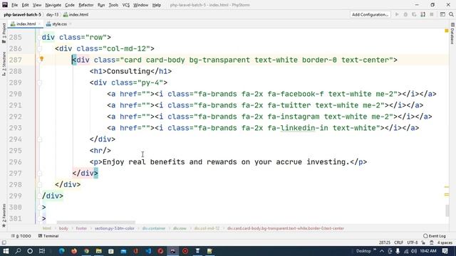Click the yellow inspection indicator at top right
The height and width of the screenshot is (256, 456).
(447, 31)
